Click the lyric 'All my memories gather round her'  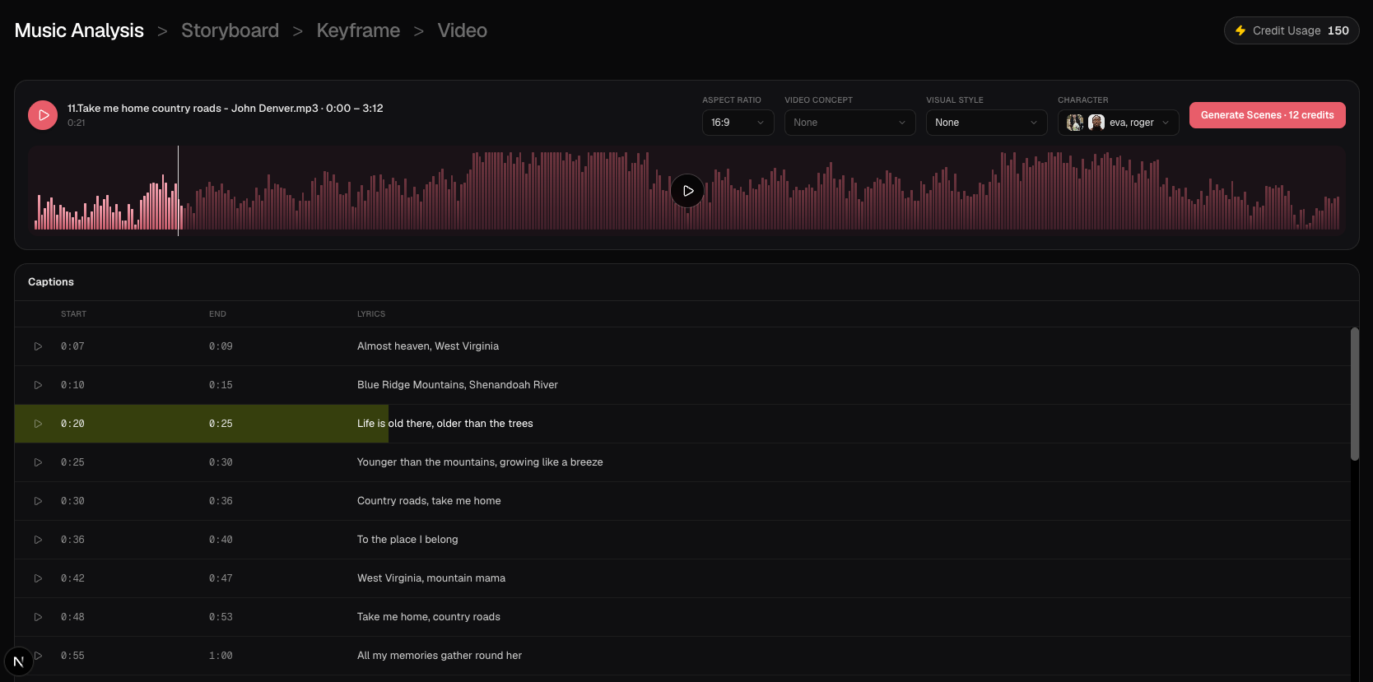440,656
